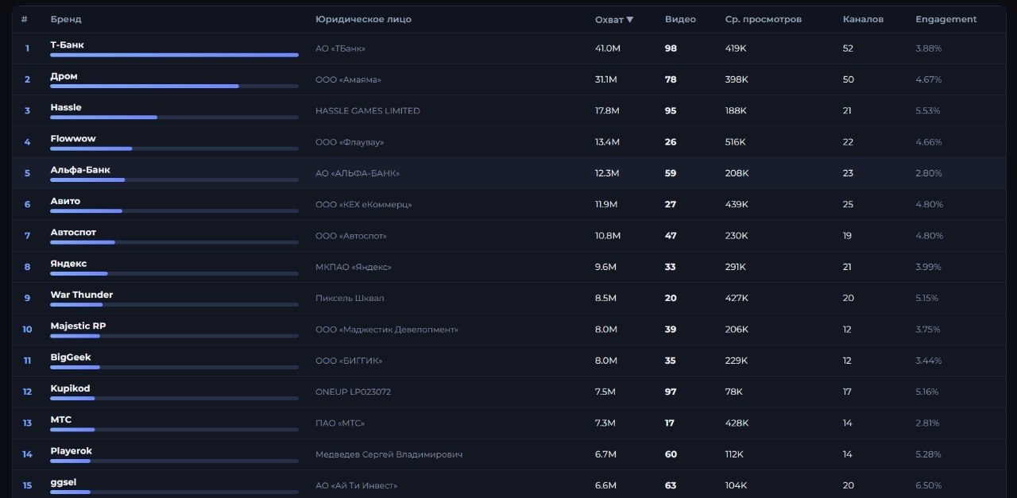The image size is (1017, 498).
Task: Click the Видео column header
Action: tap(680, 19)
